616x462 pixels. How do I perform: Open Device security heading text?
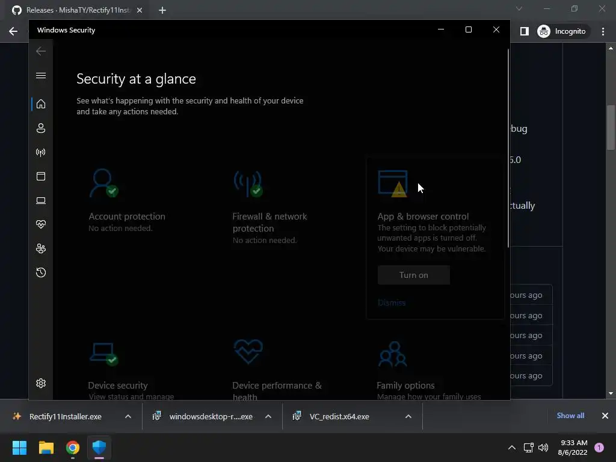tap(118, 386)
